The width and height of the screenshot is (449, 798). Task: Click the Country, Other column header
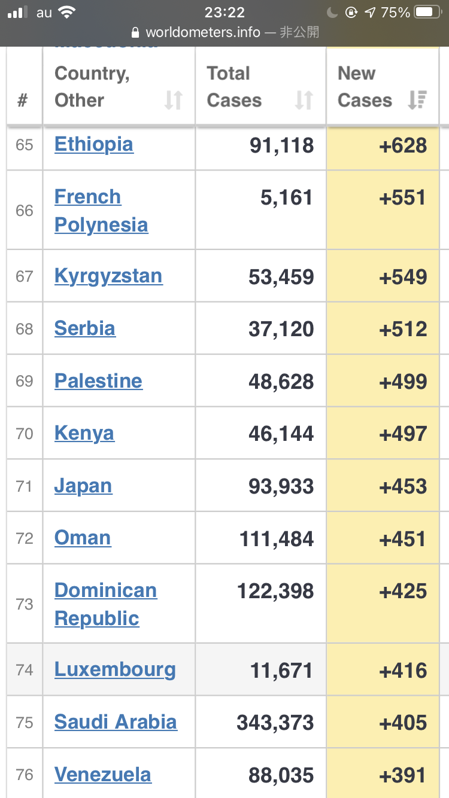(x=119, y=87)
